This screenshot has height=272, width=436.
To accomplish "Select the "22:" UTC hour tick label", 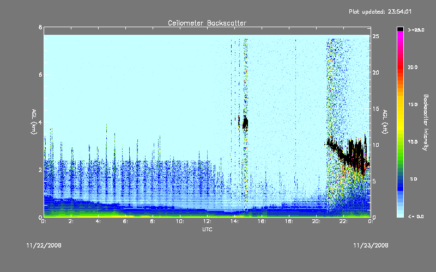I will pos(343,221).
